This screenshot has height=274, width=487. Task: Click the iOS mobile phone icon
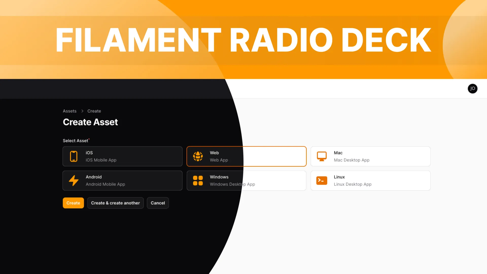74,156
